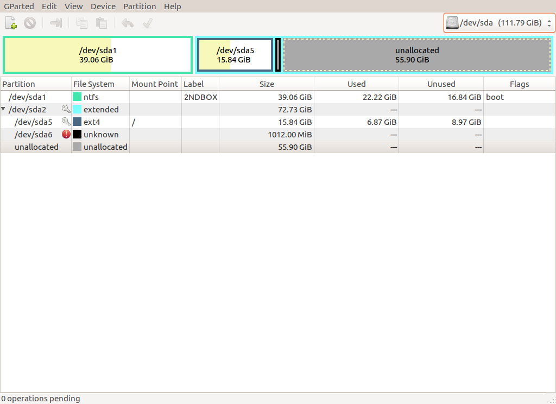Click the ntfs green color swatch
Screen dimensions: 556x404
[77, 97]
